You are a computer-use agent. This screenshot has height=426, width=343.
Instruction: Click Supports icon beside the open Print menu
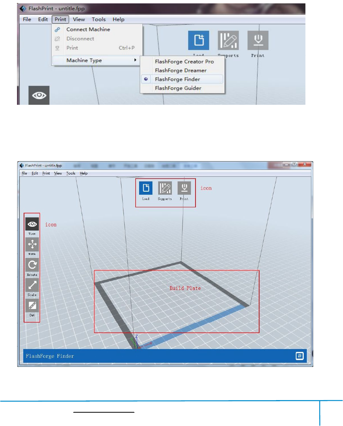[x=228, y=40]
